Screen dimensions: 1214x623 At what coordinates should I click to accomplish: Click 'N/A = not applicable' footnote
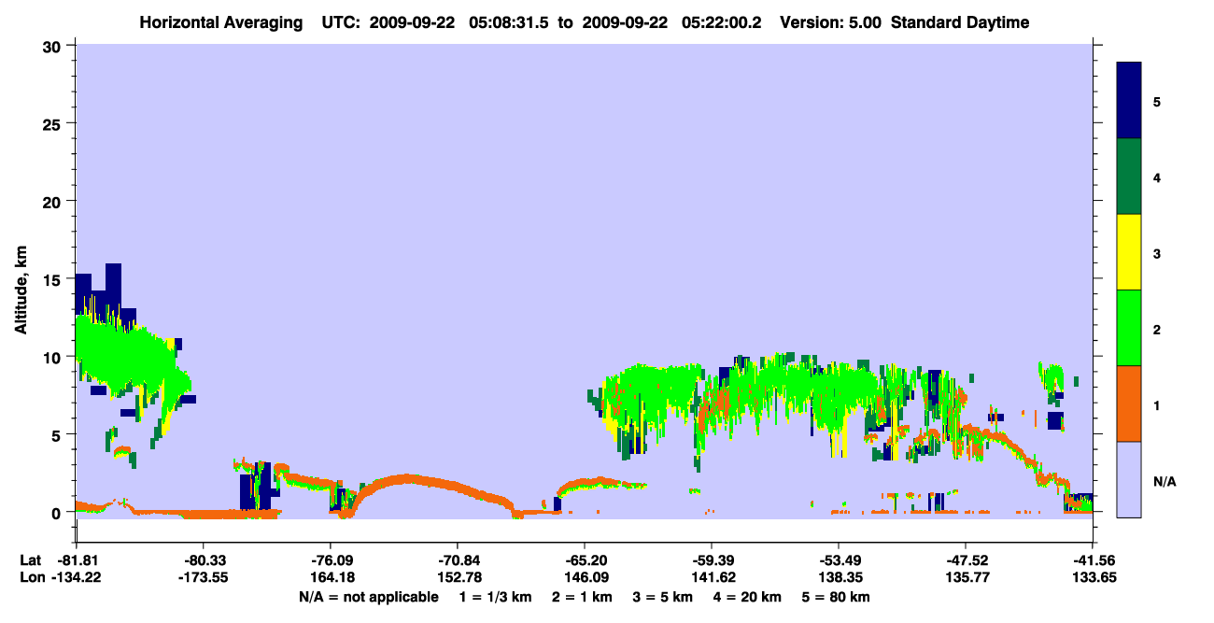pyautogui.click(x=368, y=597)
